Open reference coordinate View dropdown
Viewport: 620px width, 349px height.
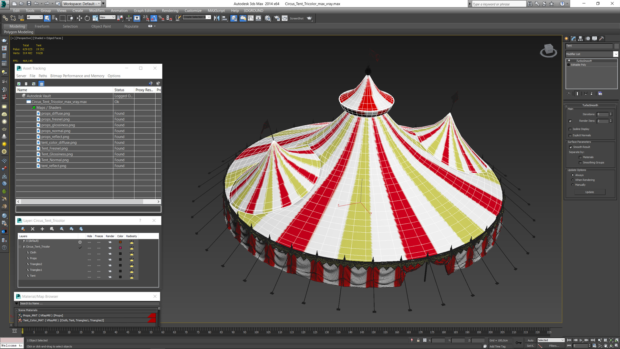(x=107, y=17)
